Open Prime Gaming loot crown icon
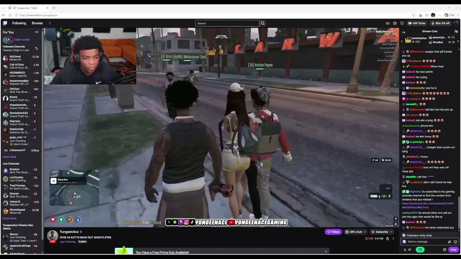461x259 pixels. coord(388,23)
